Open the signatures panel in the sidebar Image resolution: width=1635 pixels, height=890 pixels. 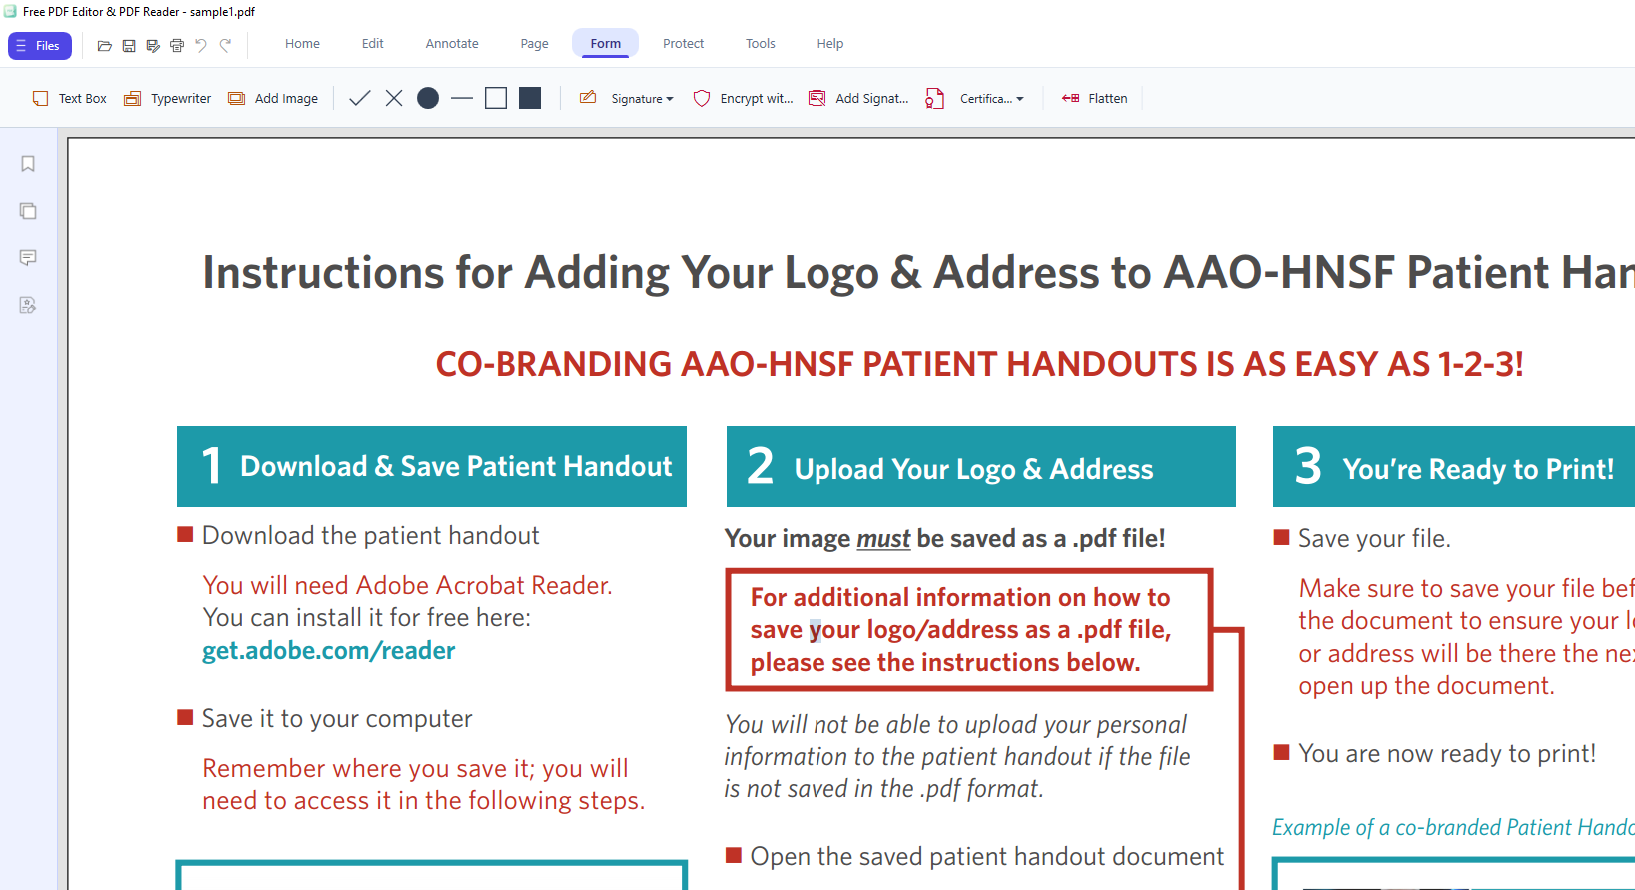(x=28, y=305)
